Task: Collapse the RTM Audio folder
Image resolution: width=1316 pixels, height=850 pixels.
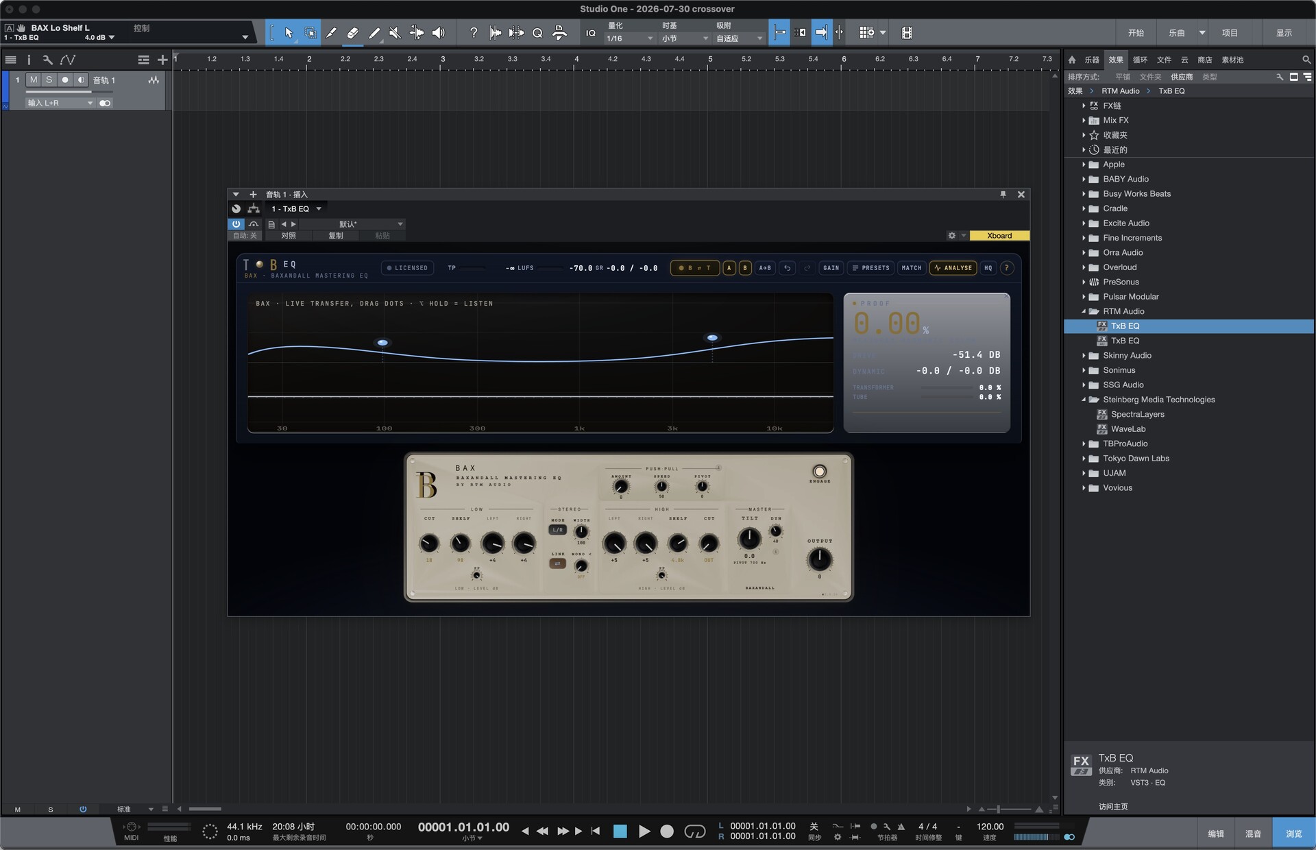Action: 1084,311
